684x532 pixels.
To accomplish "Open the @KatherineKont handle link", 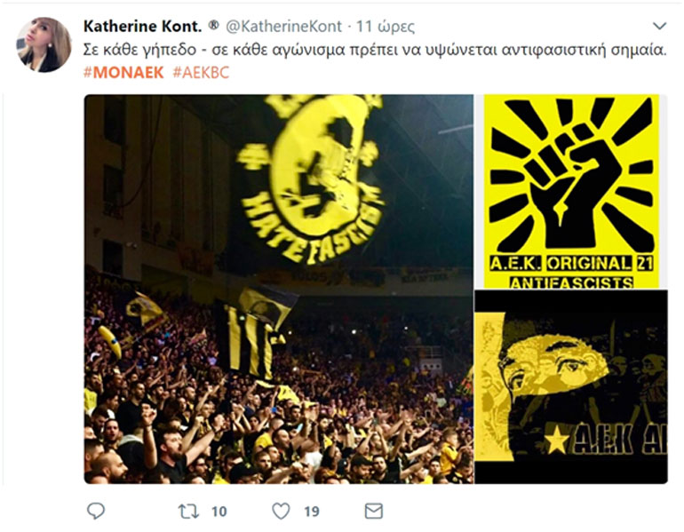I will pos(283,27).
